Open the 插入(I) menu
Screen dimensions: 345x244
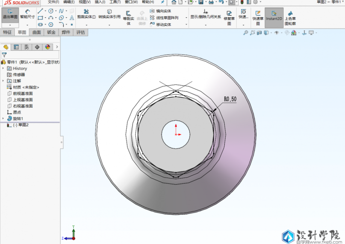pos(100,2)
